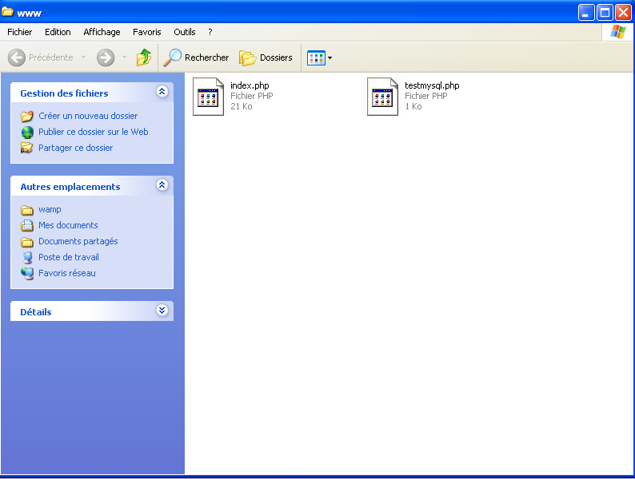Image resolution: width=635 pixels, height=479 pixels.
Task: Open views dropdown arrow
Action: click(x=330, y=57)
